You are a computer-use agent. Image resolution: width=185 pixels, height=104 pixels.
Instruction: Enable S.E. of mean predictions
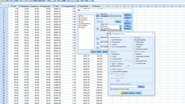tap(111, 47)
